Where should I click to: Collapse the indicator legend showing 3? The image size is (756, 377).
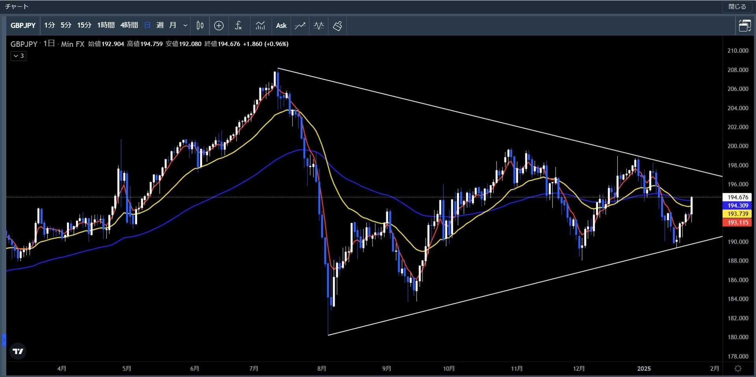coord(19,56)
